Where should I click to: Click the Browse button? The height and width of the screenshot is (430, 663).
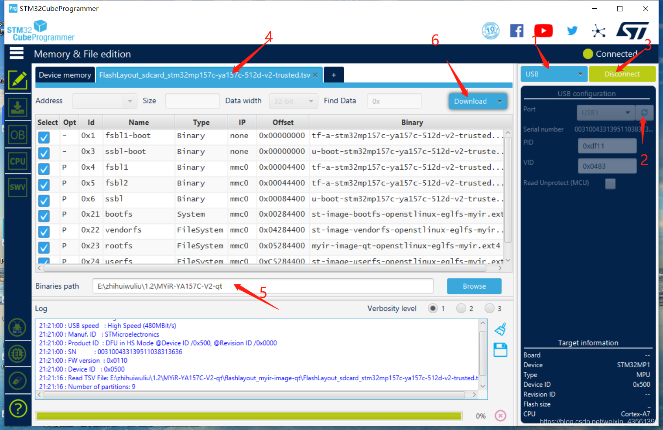point(474,286)
